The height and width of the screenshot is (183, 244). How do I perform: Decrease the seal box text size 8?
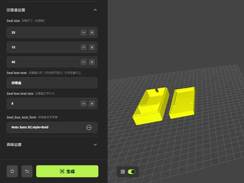point(83,104)
